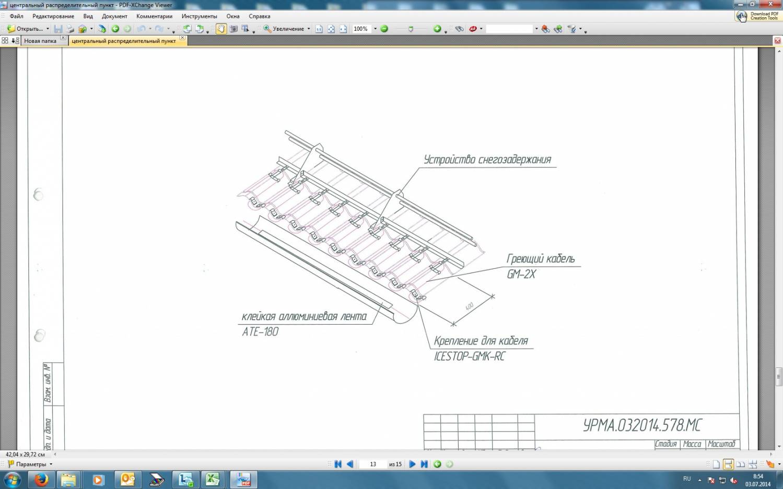Open Firefox from the taskbar
The image size is (783, 489).
(x=41, y=479)
